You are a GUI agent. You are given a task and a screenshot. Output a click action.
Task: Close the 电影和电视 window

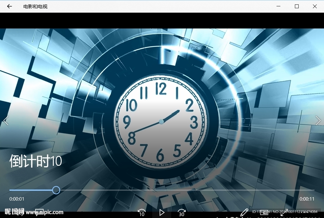315,6
